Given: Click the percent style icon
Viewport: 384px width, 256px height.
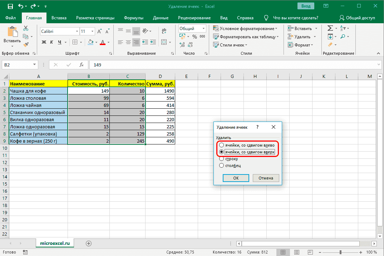Looking at the screenshot, I should click(195, 36).
